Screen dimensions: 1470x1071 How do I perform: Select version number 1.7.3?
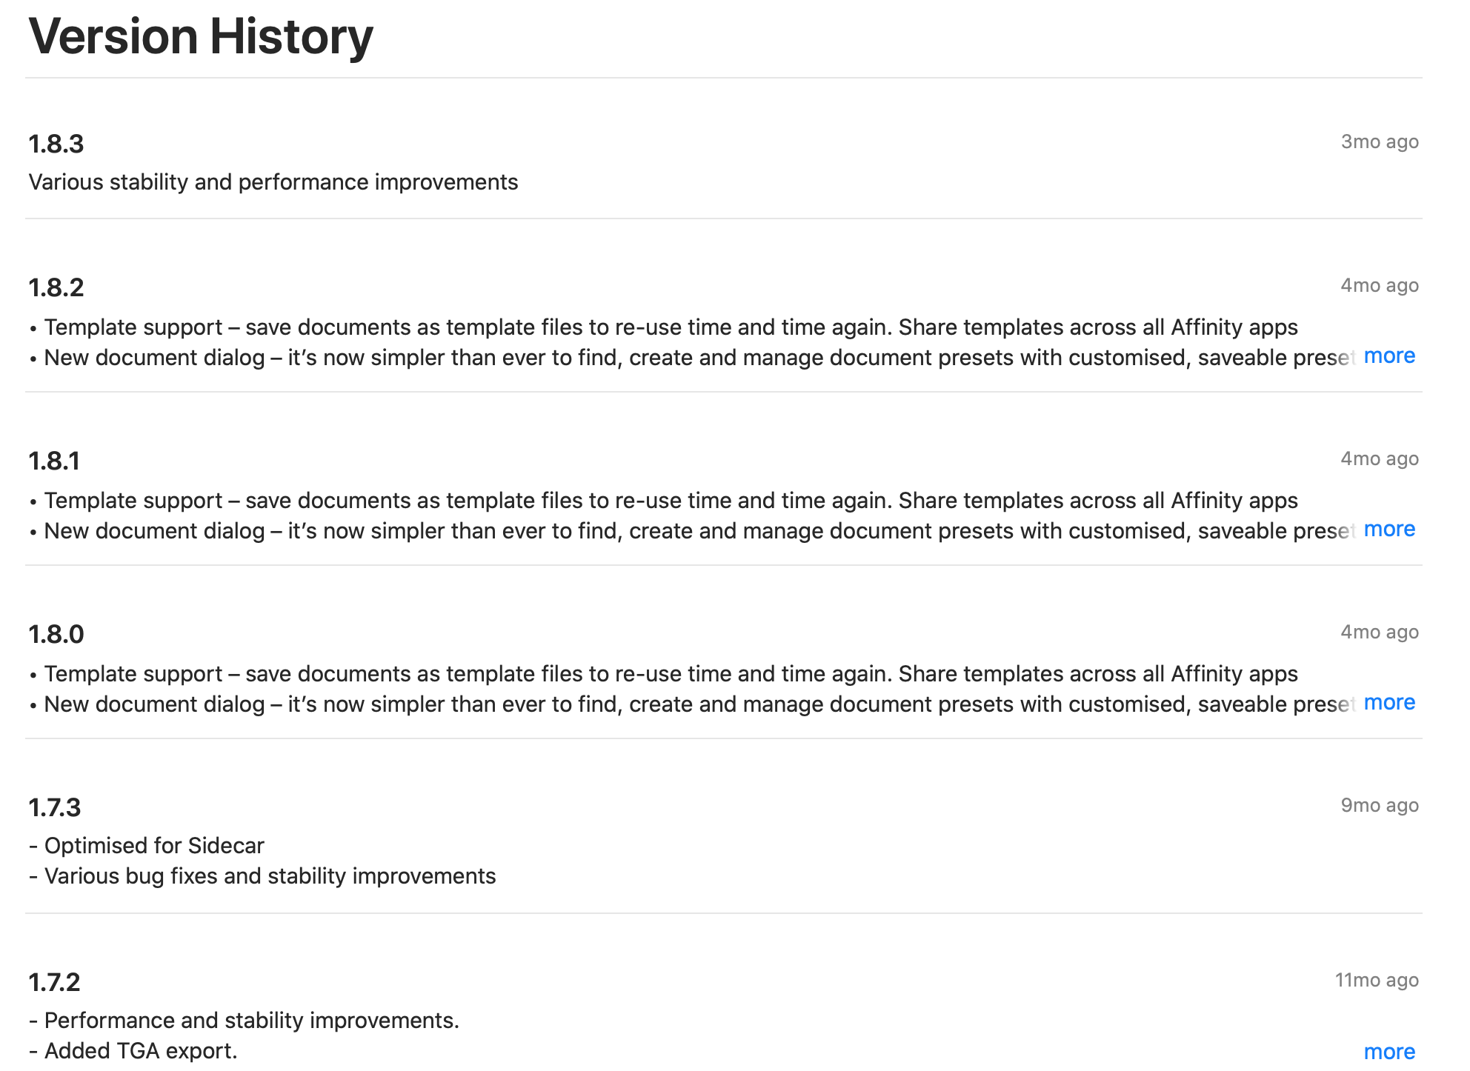(55, 807)
